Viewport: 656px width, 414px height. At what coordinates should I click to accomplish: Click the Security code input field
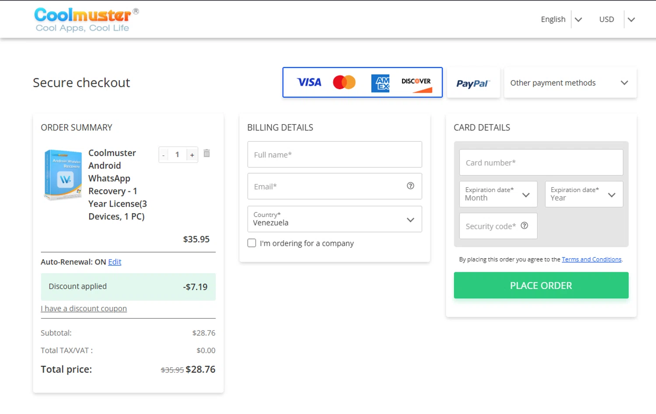click(x=498, y=226)
